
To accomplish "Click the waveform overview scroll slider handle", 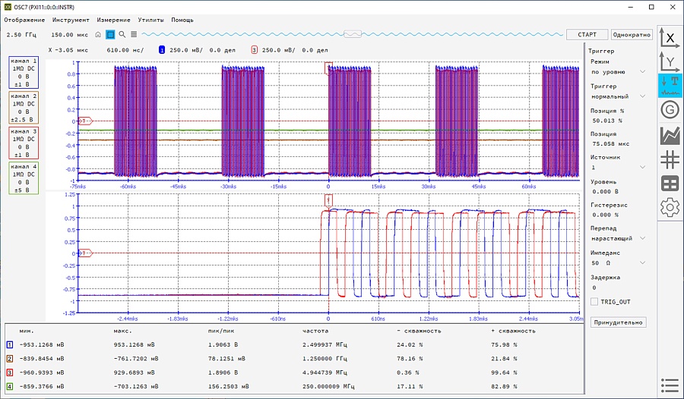I will coord(352,34).
